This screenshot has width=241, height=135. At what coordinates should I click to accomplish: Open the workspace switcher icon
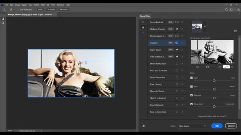pyautogui.click(x=231, y=9)
